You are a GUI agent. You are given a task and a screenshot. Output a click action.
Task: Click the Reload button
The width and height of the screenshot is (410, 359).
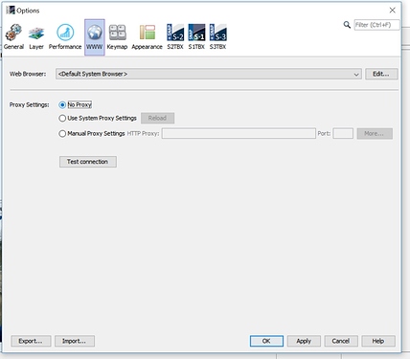[157, 118]
